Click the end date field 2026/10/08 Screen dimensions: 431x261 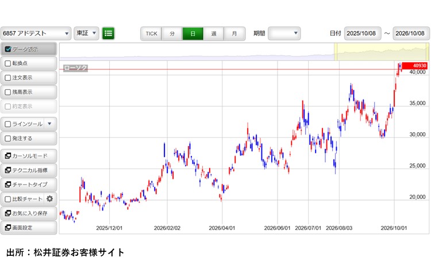tap(411, 33)
